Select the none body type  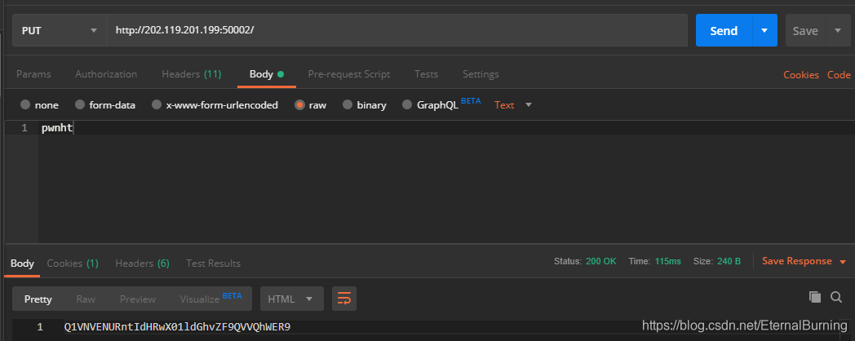tap(39, 104)
